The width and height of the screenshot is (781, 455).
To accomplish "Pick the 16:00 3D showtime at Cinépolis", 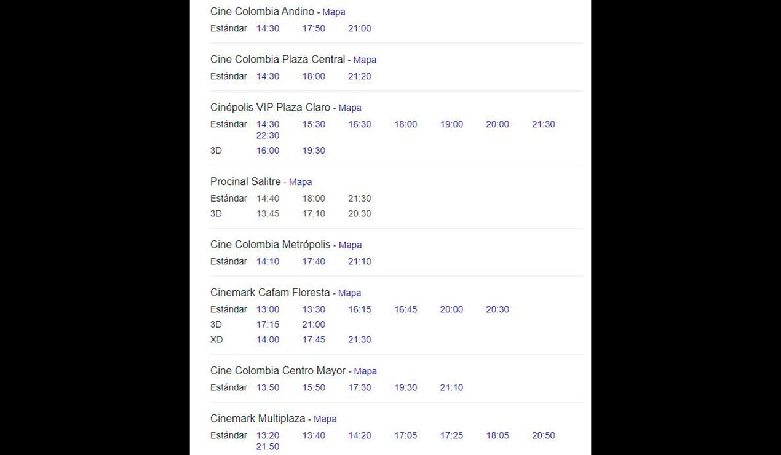I will tap(268, 151).
